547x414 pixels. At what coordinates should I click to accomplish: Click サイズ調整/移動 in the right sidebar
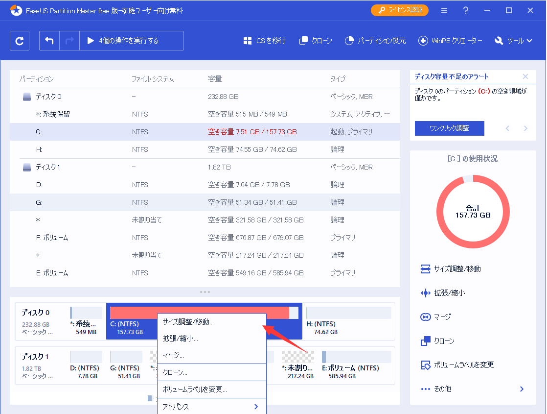pyautogui.click(x=451, y=268)
